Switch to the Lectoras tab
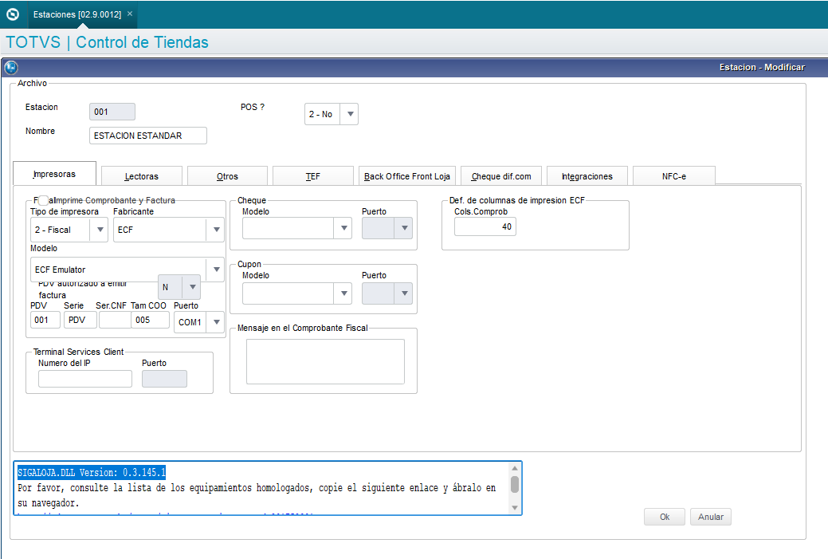828x559 pixels. coord(142,176)
